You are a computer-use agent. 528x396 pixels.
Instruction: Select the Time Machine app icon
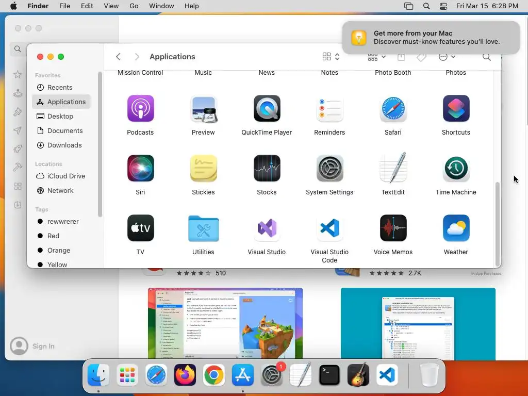tap(456, 168)
